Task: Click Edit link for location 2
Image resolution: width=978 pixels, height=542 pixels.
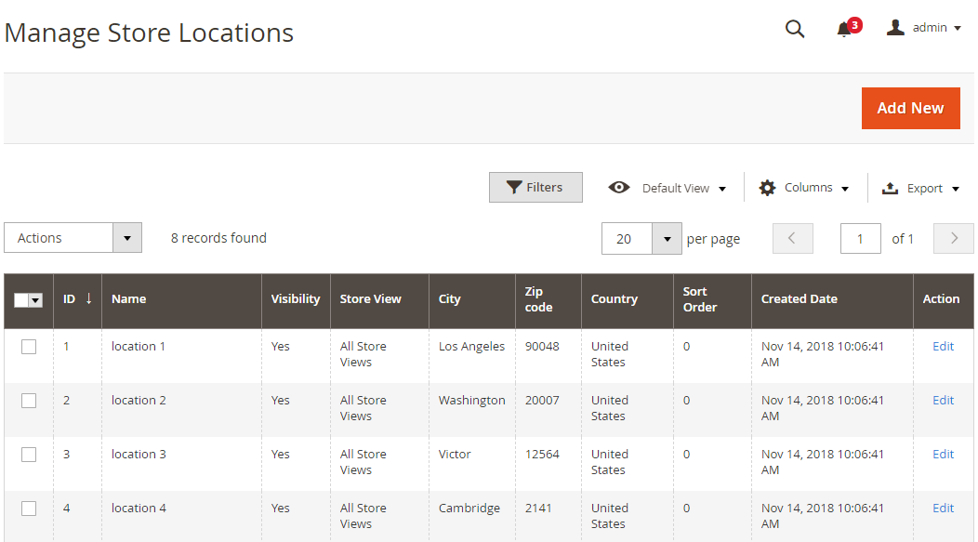Action: [x=943, y=400]
